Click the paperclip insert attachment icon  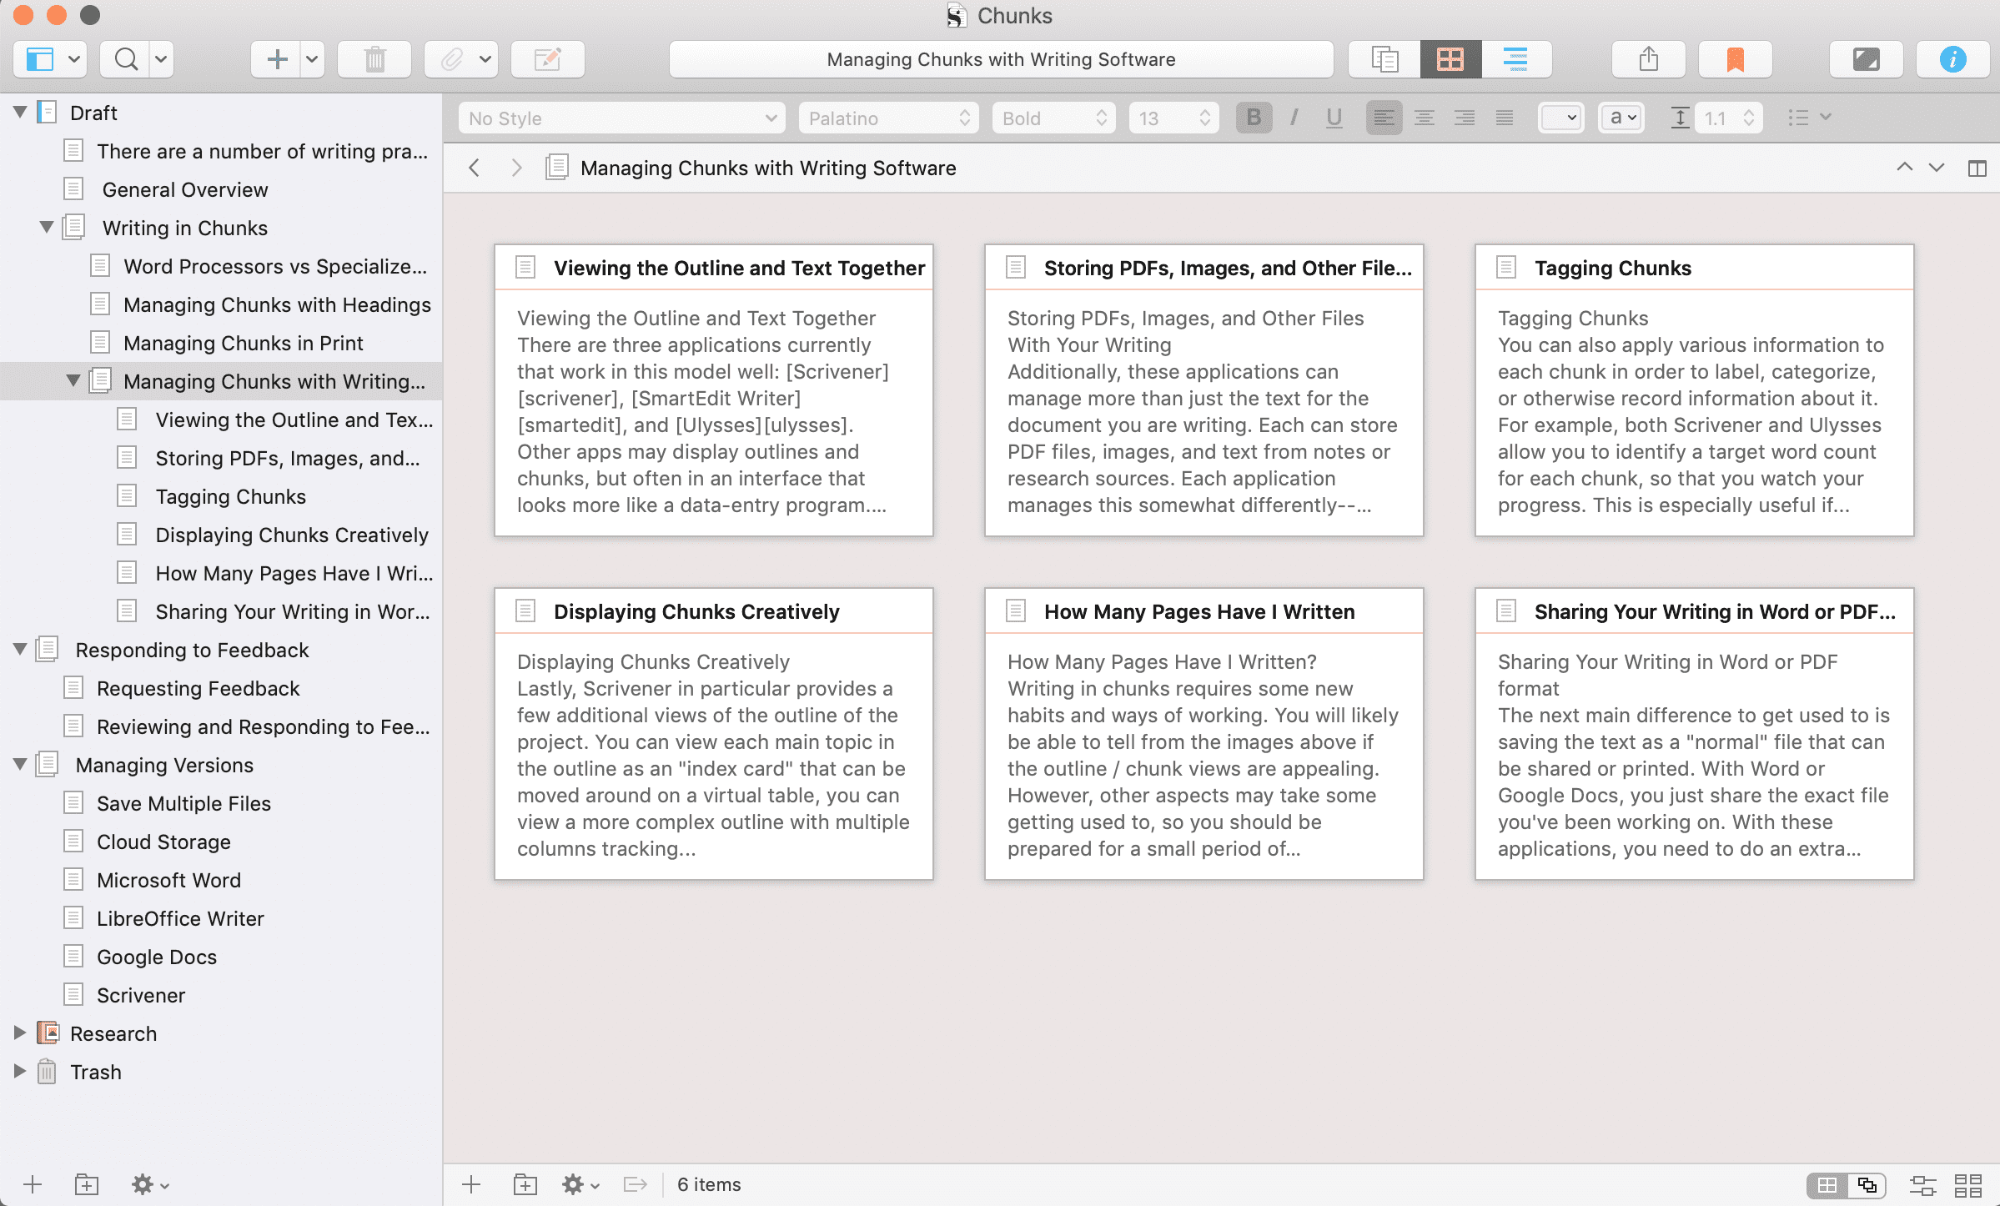(451, 59)
